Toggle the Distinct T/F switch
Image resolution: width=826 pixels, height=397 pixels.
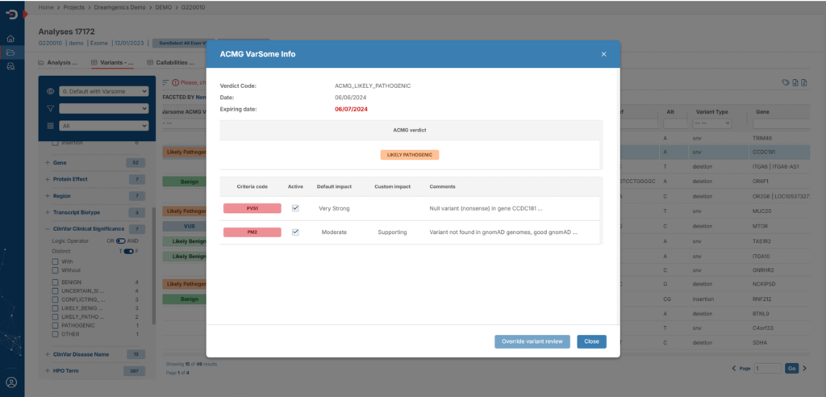tap(128, 251)
